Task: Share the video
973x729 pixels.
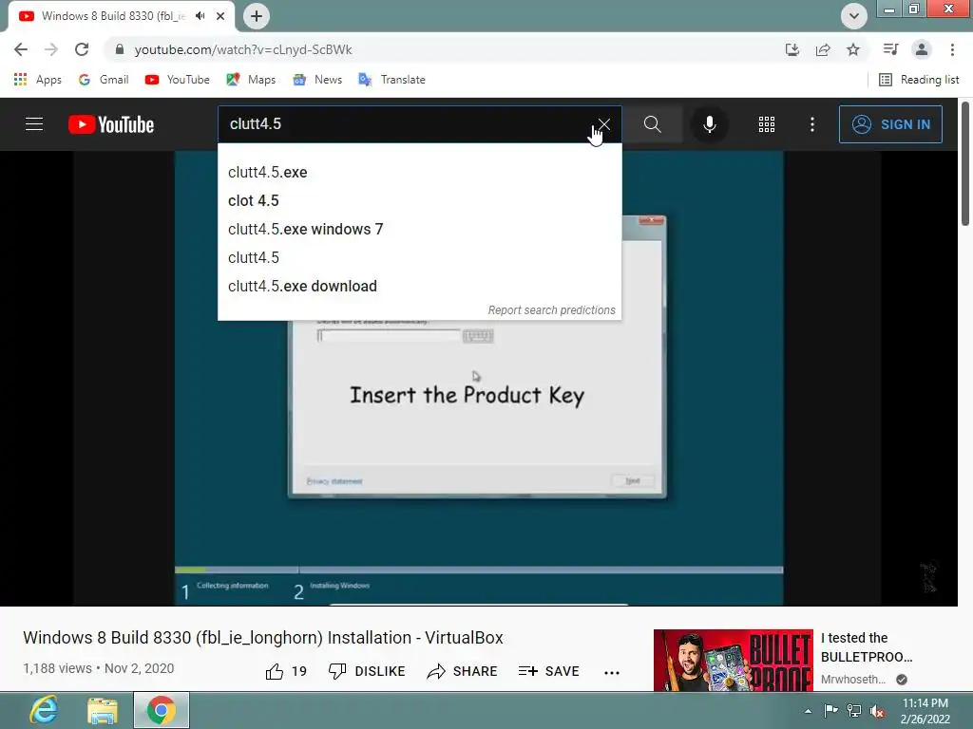Action: pos(463,671)
